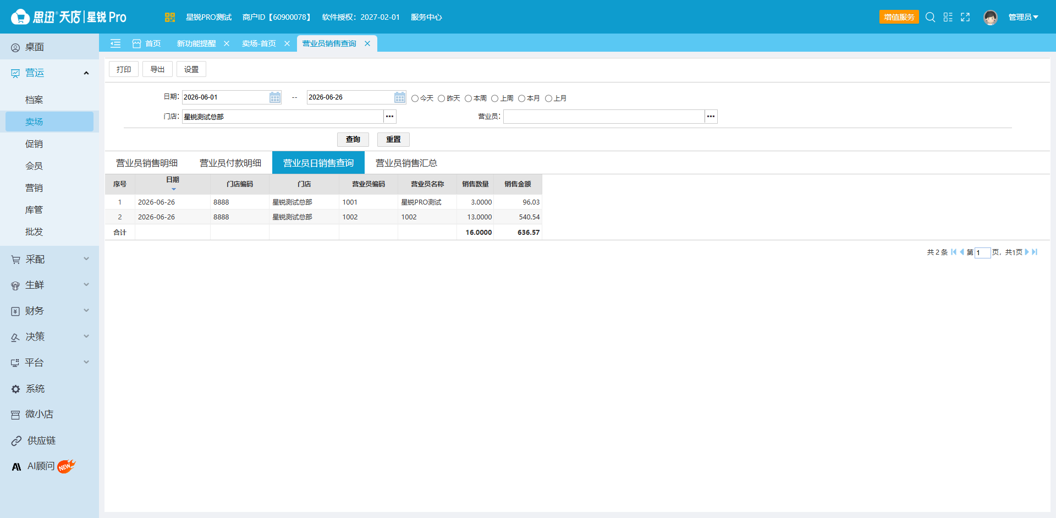This screenshot has height=518, width=1056.
Task: Switch to 营业员销售汇总 tab
Action: pos(406,163)
